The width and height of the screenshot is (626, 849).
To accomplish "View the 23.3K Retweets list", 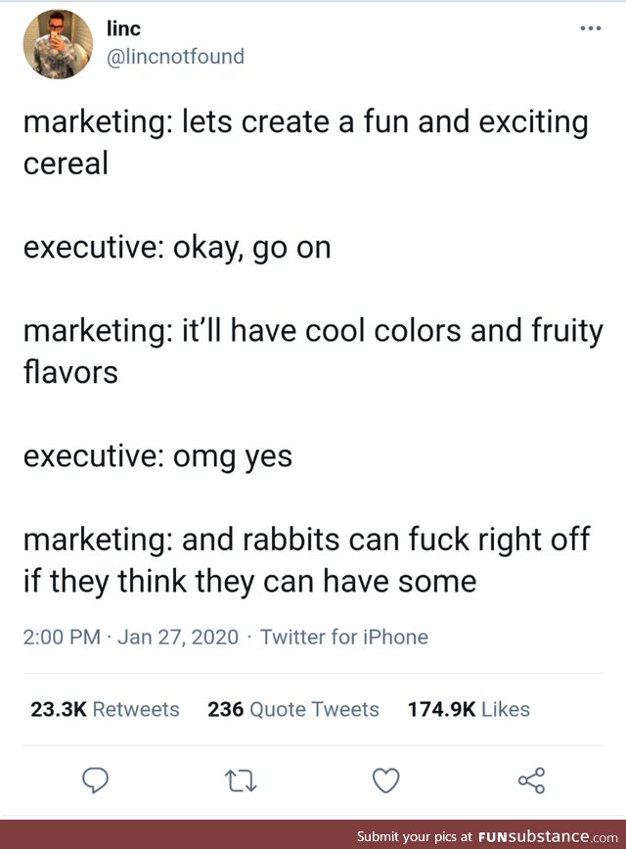I will [105, 709].
